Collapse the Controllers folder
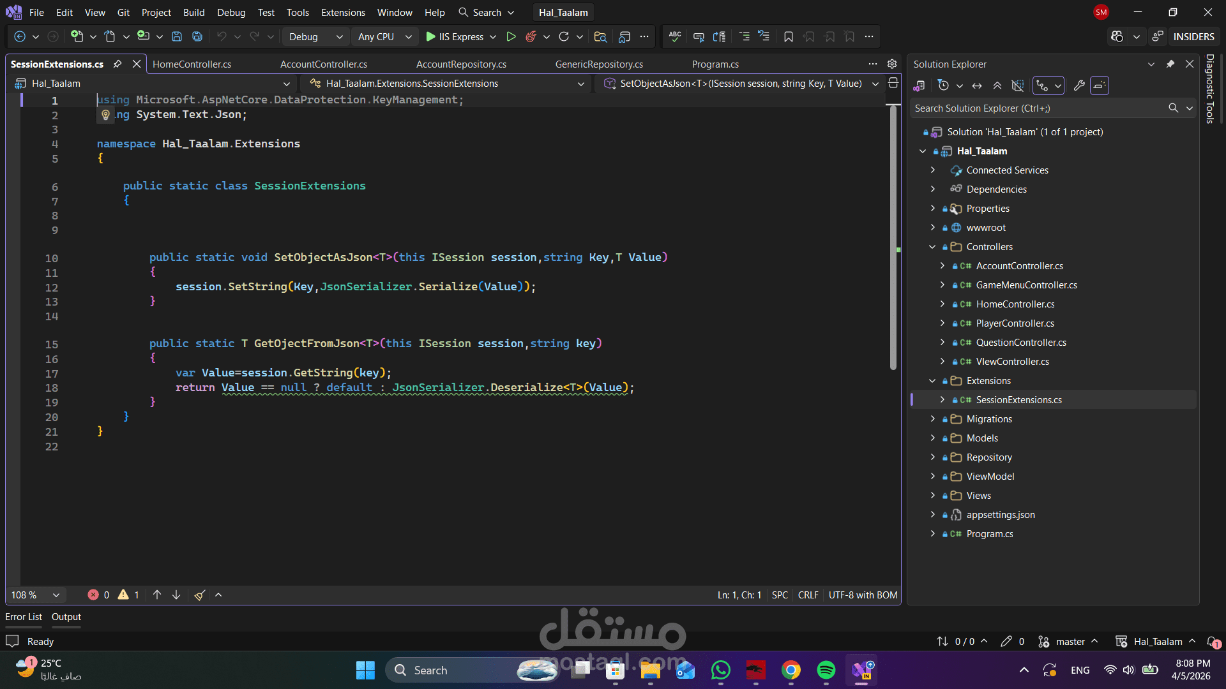The height and width of the screenshot is (689, 1226). coord(933,247)
